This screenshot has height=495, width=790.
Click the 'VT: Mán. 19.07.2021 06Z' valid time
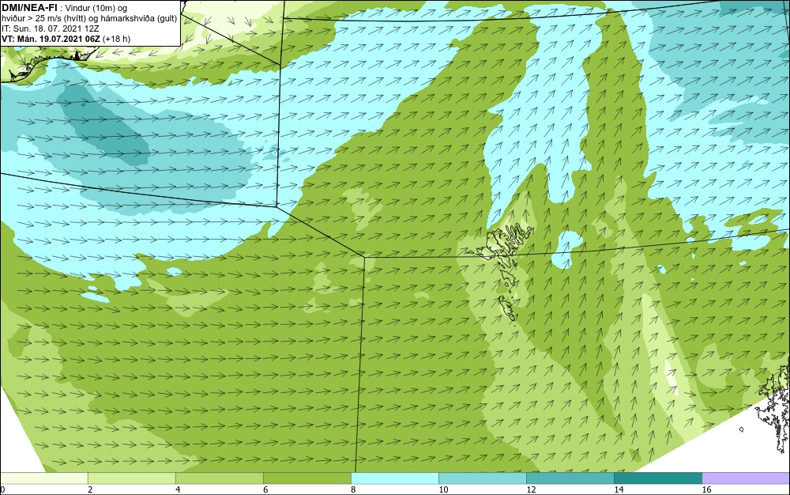[x=51, y=39]
